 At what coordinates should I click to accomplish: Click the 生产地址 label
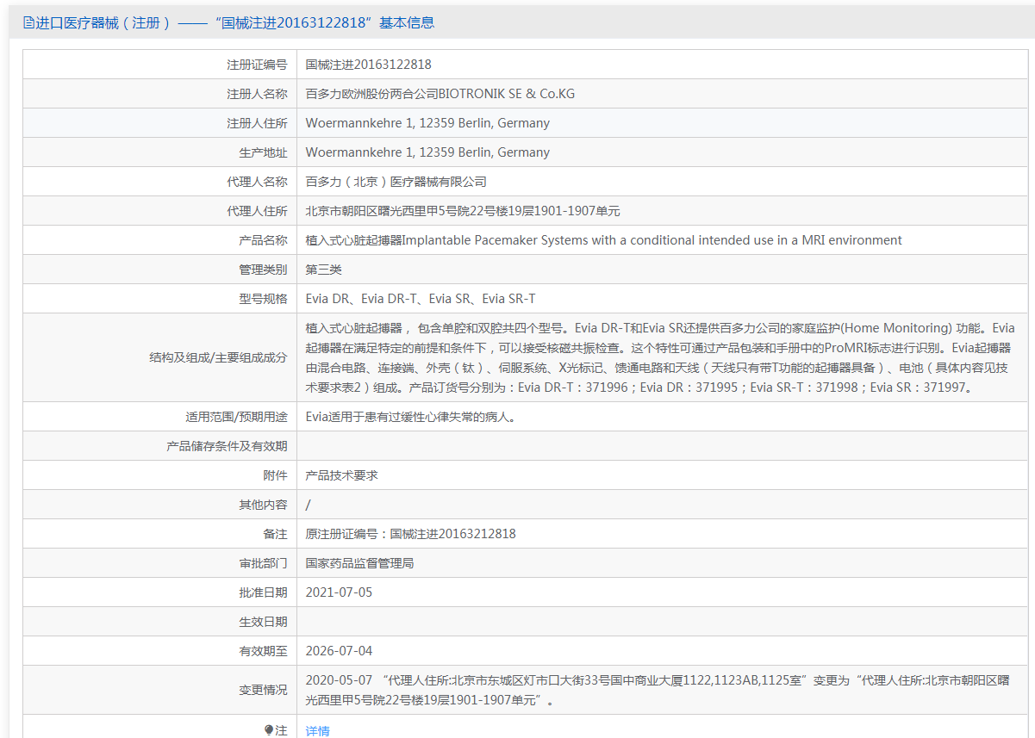pyautogui.click(x=263, y=152)
